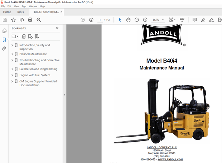
Task: Print the document using printer icon
Action: tap(30, 20)
